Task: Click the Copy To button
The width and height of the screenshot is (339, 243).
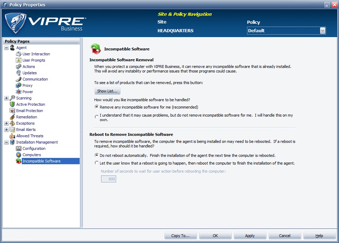Action: click(x=180, y=236)
